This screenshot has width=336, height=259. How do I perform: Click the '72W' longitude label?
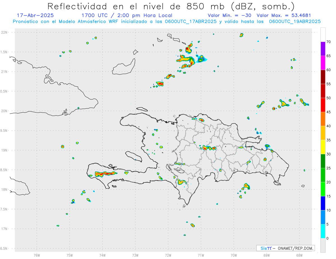(168, 255)
